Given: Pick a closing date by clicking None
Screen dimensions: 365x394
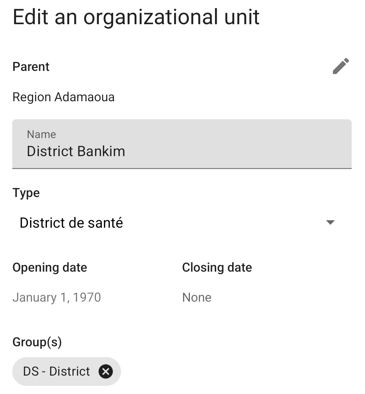Looking at the screenshot, I should [197, 298].
